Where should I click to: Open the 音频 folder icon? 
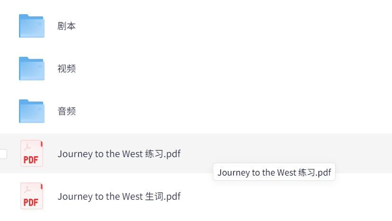(32, 111)
